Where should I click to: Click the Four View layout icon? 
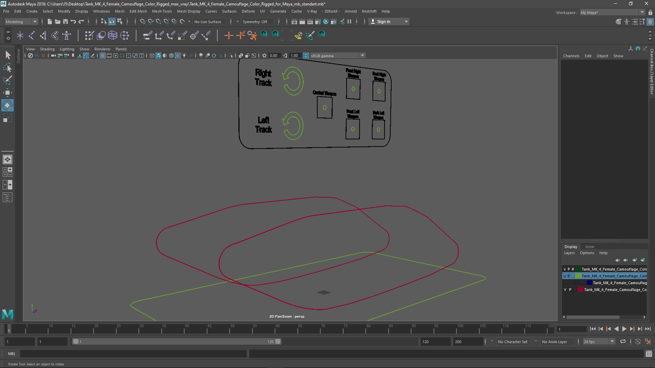[x=8, y=172]
